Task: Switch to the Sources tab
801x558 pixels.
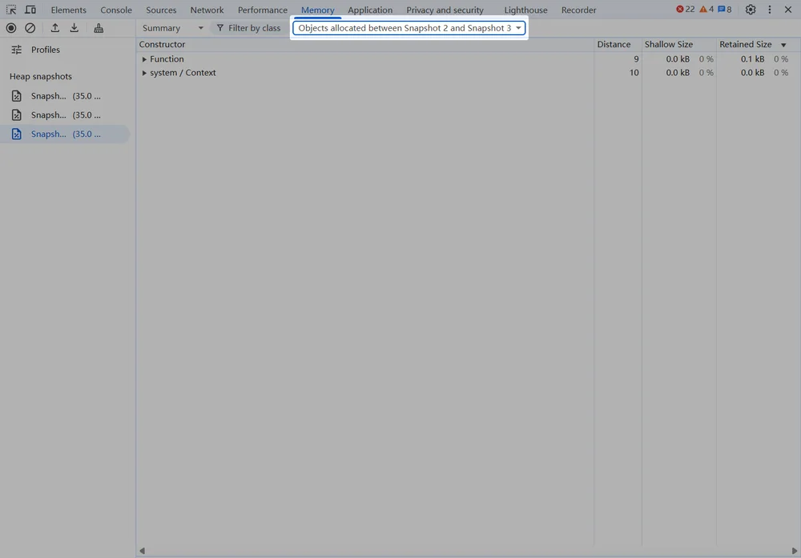Action: 161,10
